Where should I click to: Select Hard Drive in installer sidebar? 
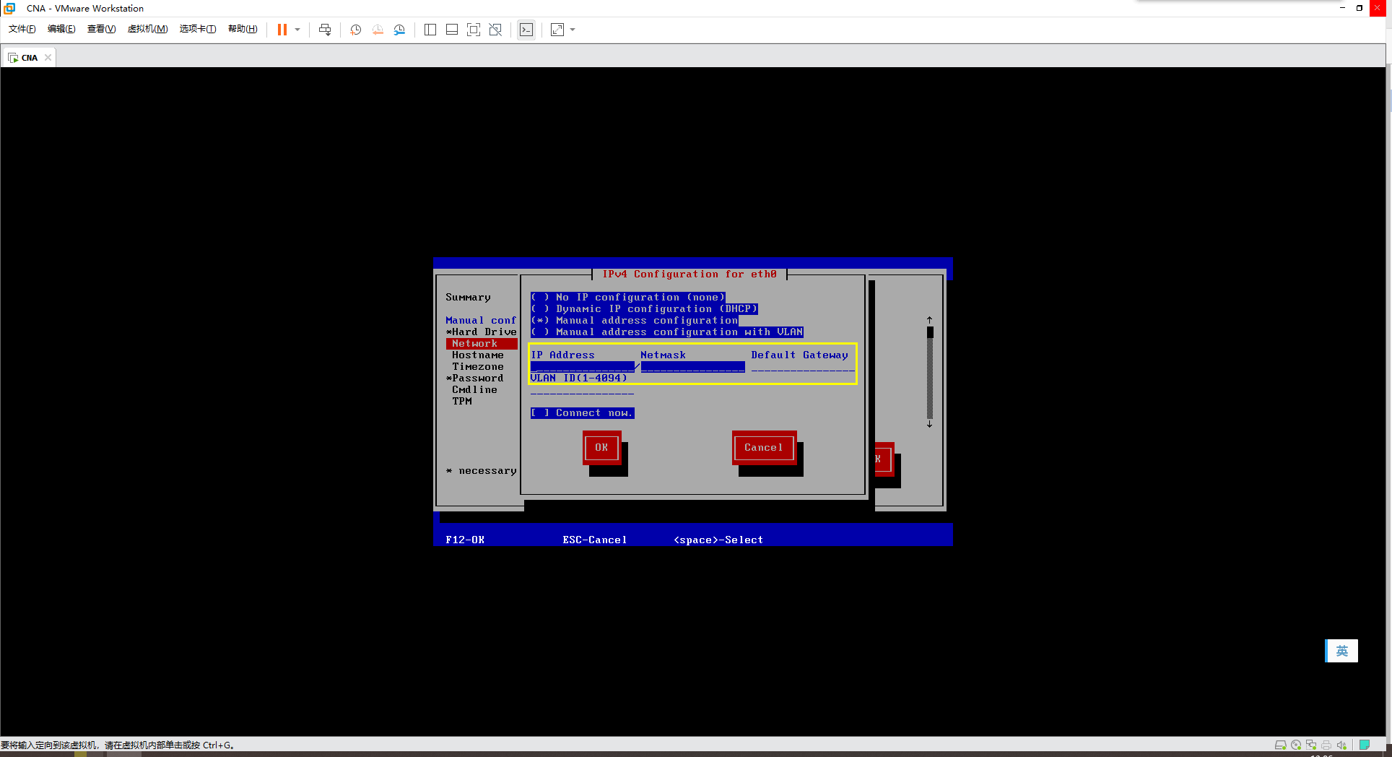point(481,332)
